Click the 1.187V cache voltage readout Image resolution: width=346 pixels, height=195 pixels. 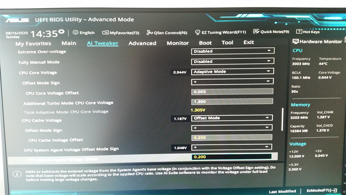coord(180,119)
